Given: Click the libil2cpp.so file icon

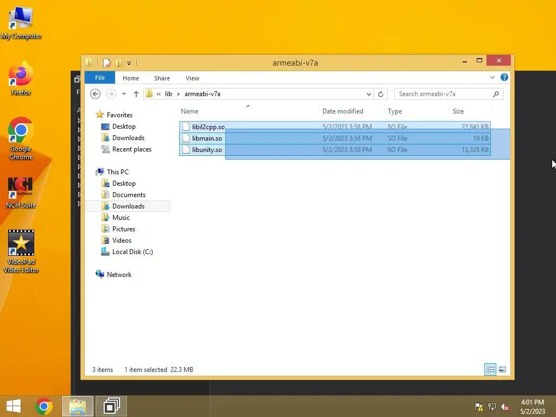Looking at the screenshot, I should tap(186, 127).
